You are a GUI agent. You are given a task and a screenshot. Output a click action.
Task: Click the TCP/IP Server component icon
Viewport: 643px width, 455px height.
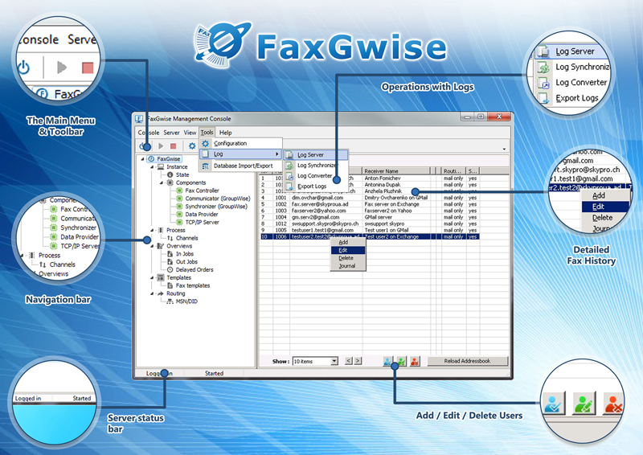click(x=179, y=222)
